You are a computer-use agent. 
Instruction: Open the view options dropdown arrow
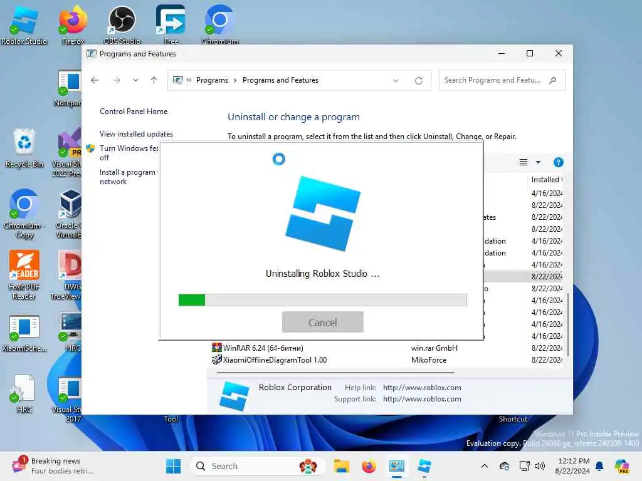(538, 162)
